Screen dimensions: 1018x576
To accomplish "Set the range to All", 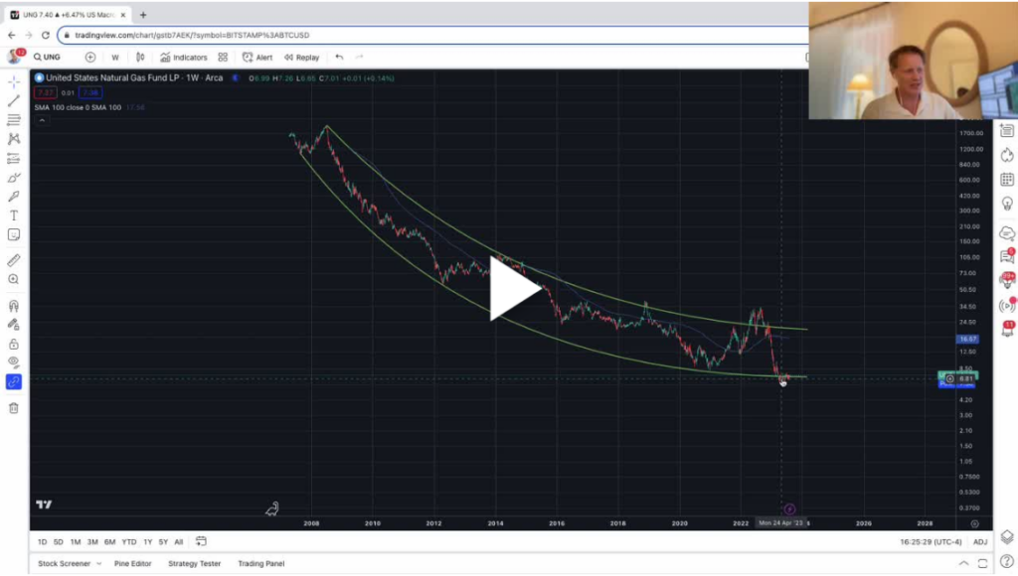I will (x=179, y=541).
